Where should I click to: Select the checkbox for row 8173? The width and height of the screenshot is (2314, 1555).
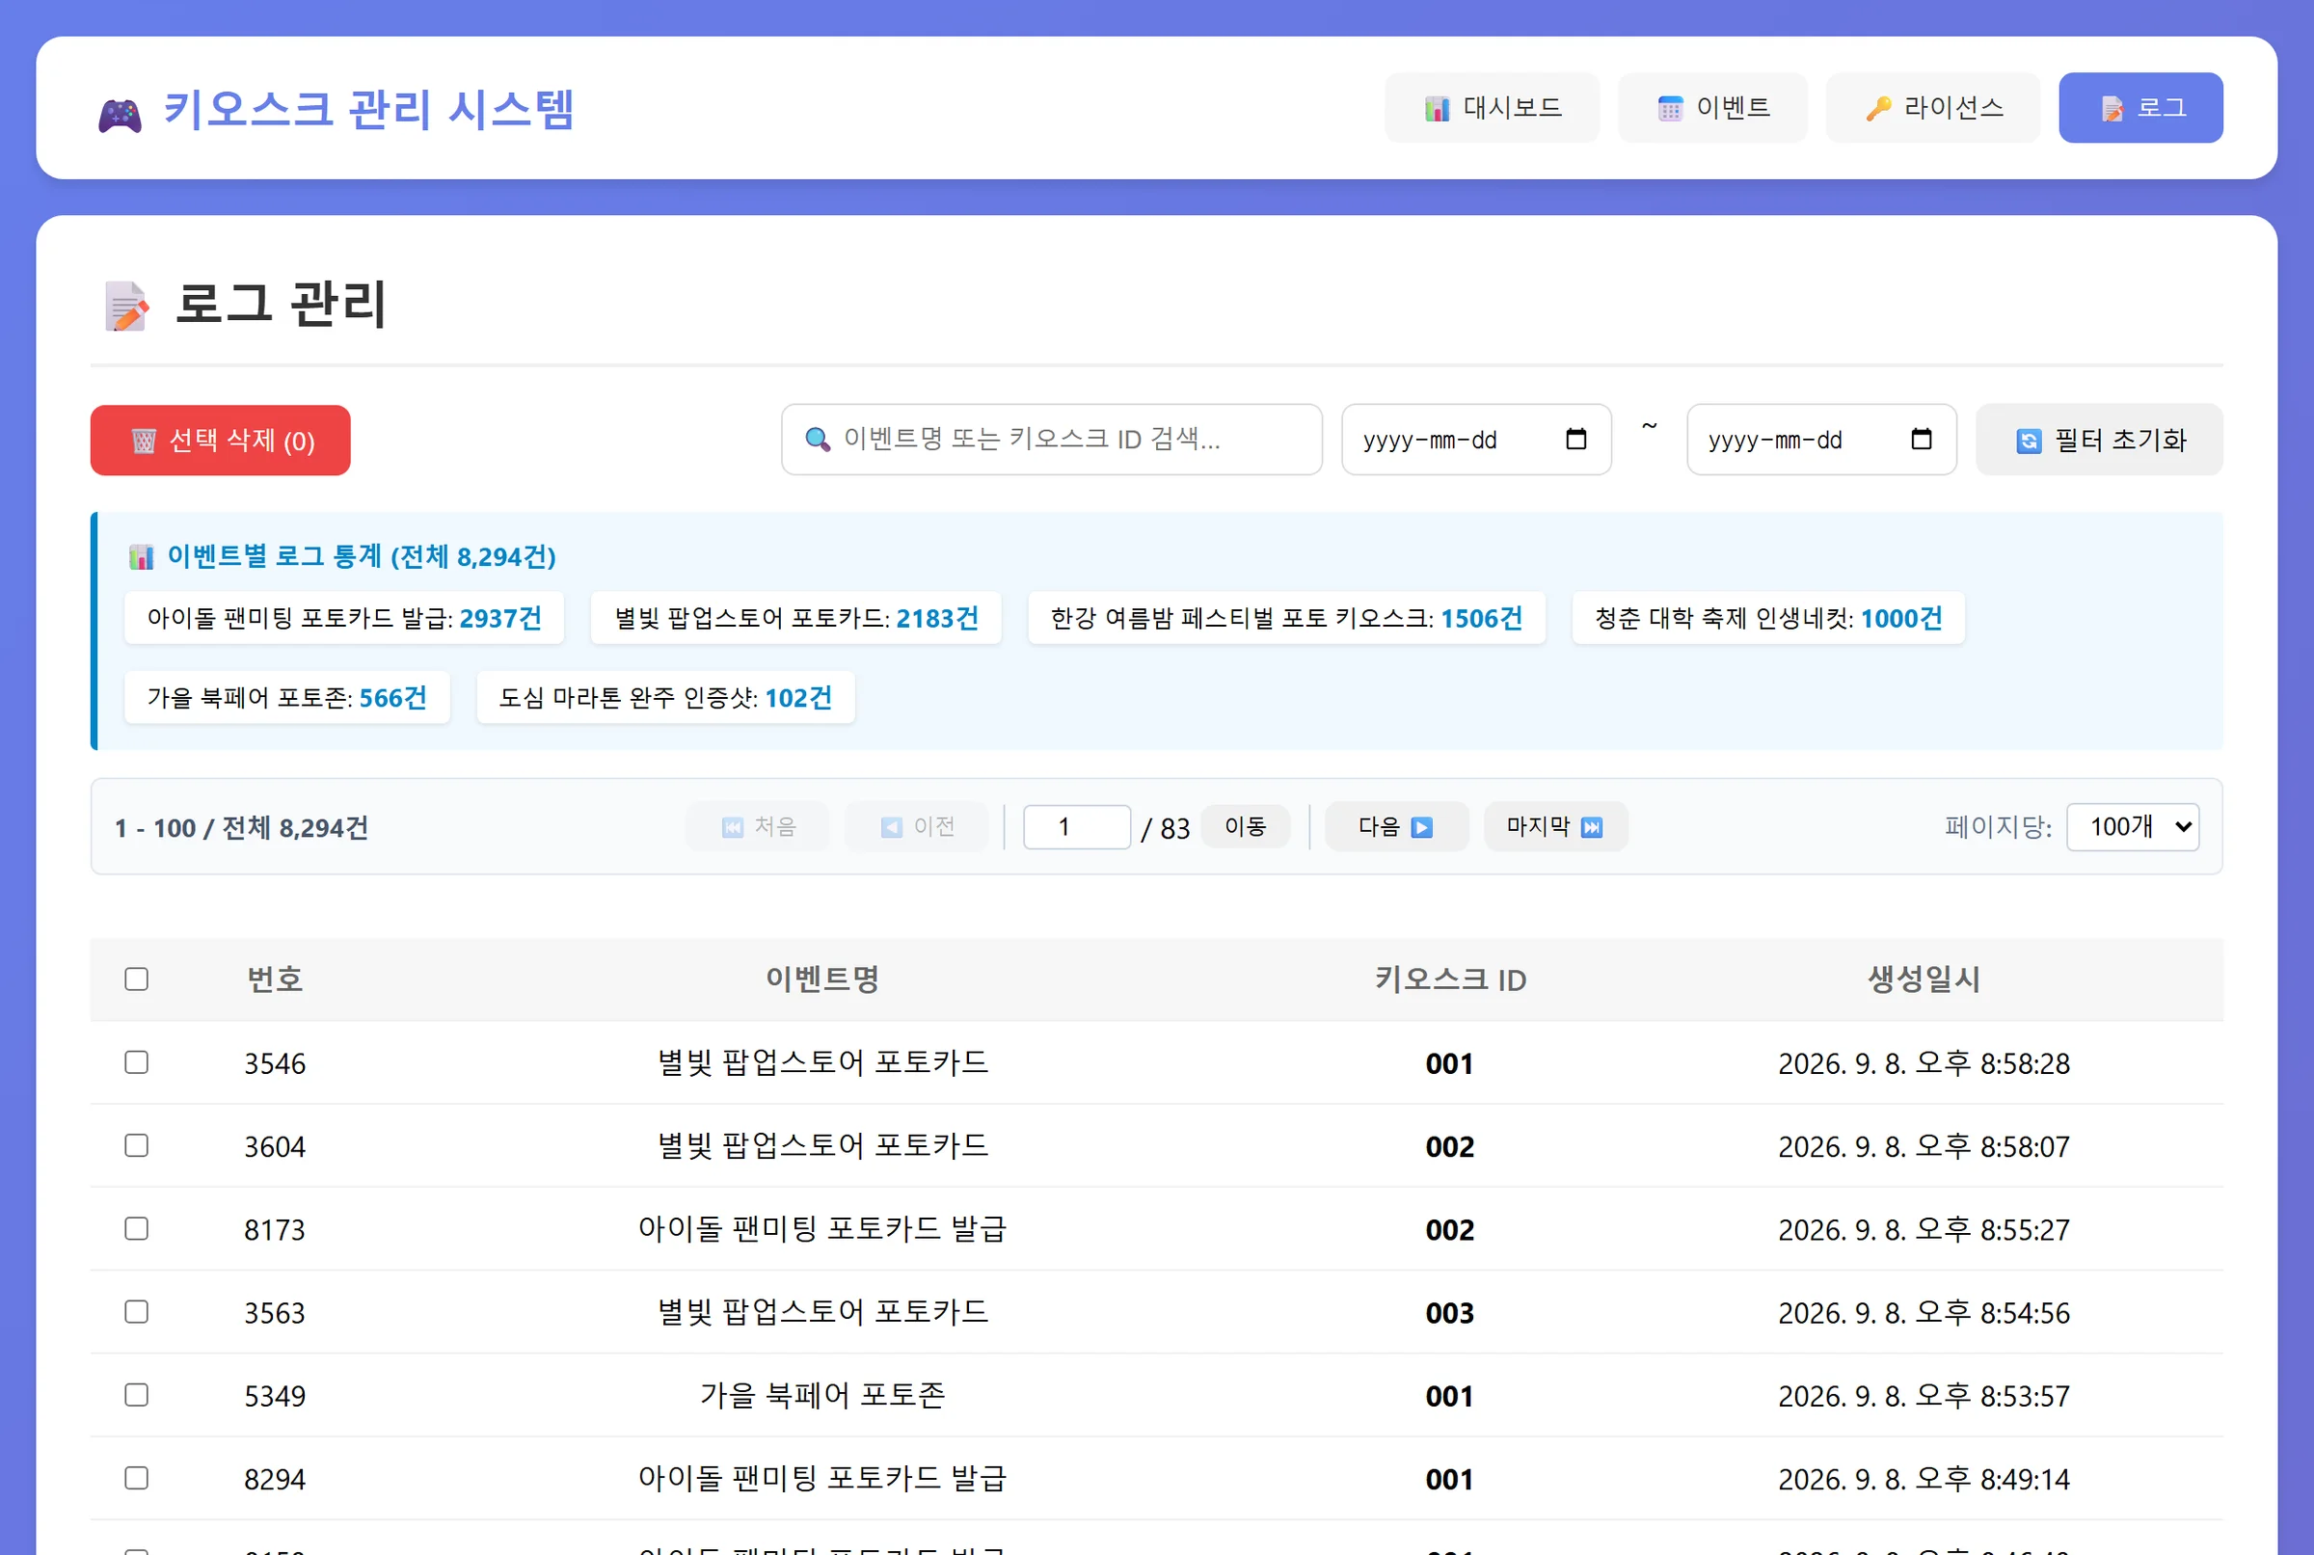137,1229
